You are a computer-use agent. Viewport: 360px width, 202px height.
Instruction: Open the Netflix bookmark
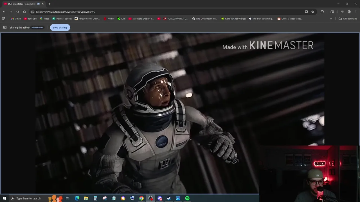coord(109,19)
